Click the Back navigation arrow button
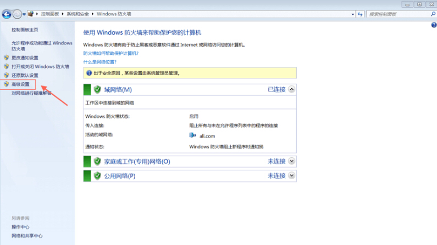The height and width of the screenshot is (245, 437). (x=7, y=13)
